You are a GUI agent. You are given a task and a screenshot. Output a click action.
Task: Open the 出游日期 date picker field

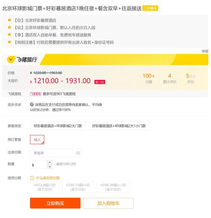click(56, 153)
